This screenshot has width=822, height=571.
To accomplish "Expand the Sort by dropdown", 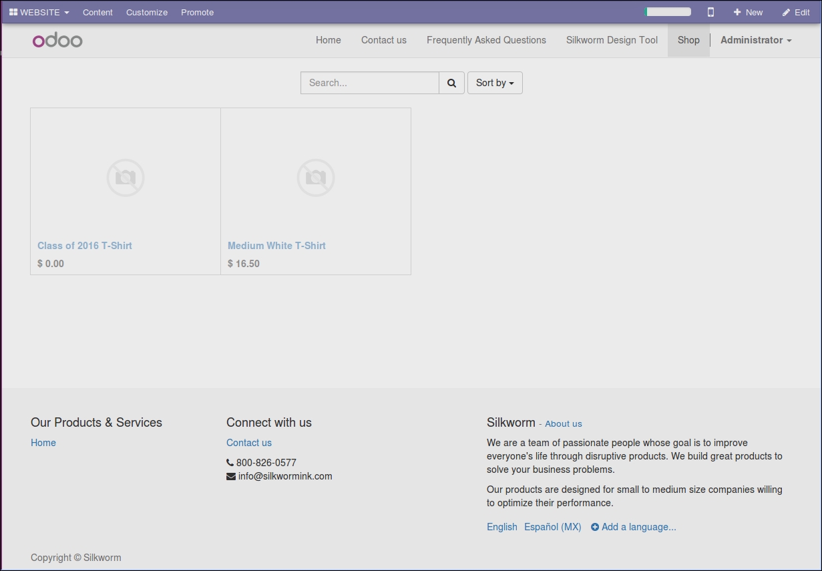I will 495,83.
